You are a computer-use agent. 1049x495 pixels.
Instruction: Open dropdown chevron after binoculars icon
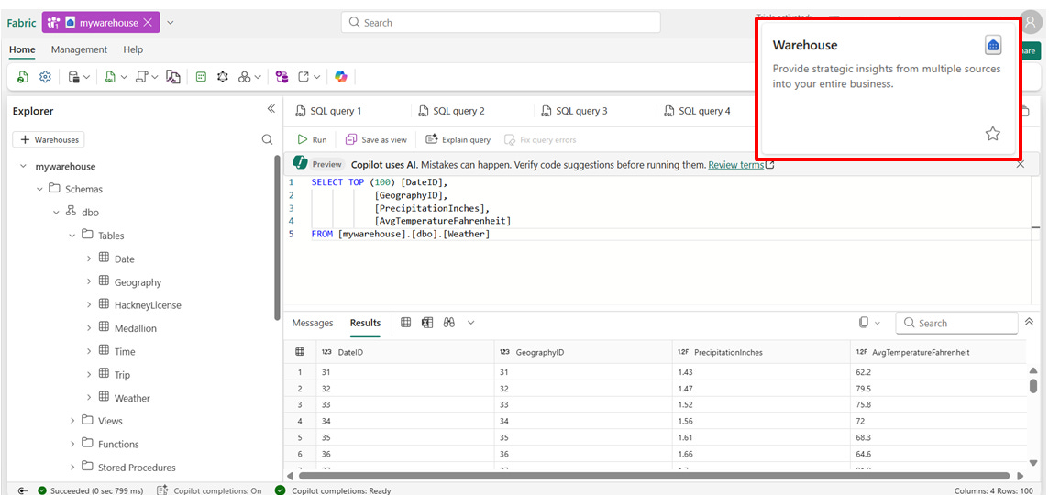point(471,323)
